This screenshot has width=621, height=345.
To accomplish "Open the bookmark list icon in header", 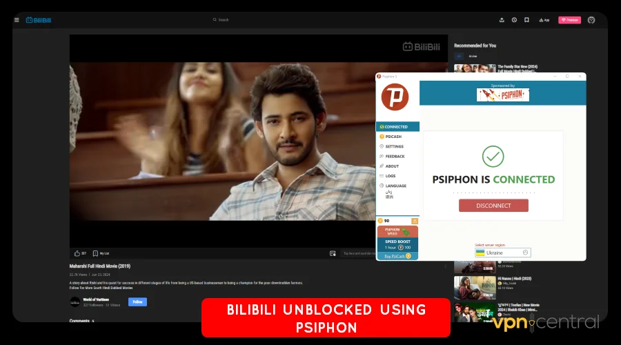I will click(x=526, y=20).
